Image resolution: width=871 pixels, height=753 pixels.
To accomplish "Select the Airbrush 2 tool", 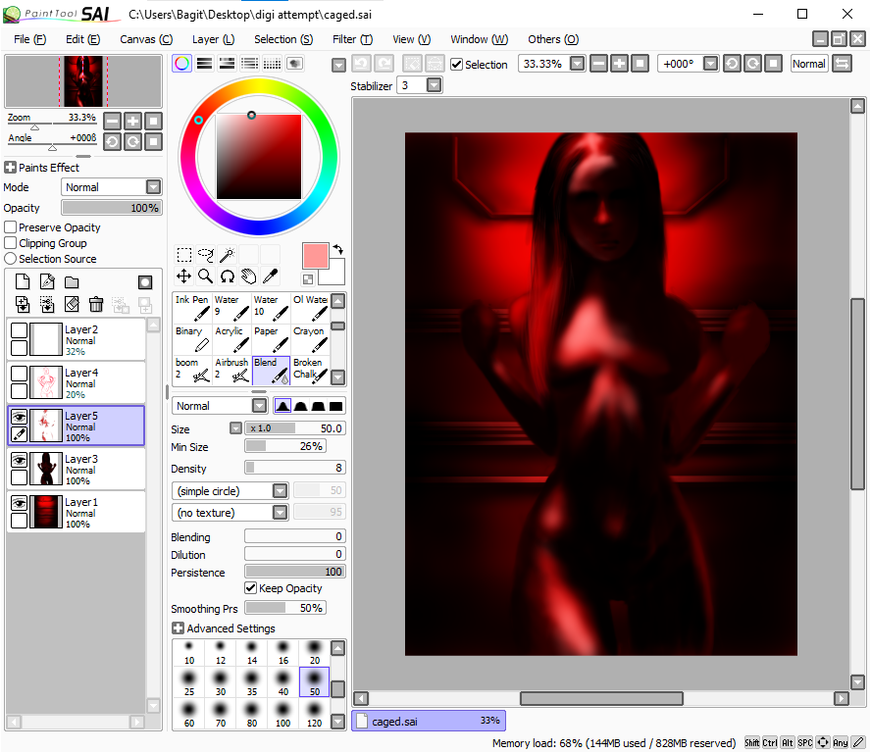I will tap(231, 371).
